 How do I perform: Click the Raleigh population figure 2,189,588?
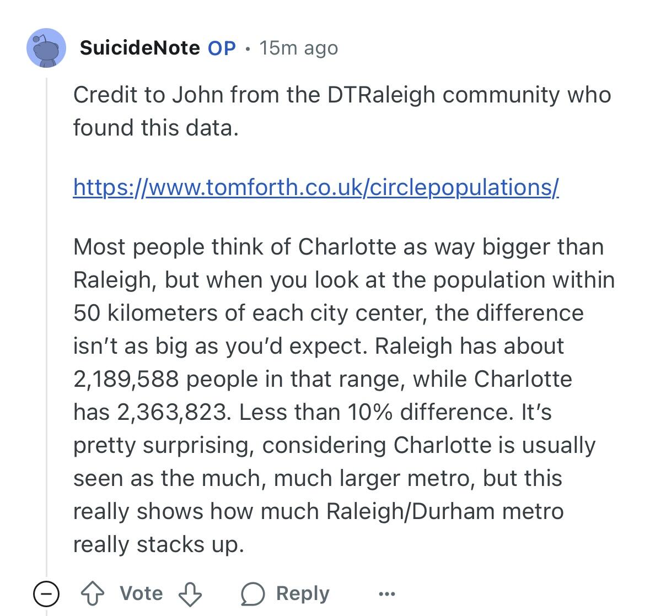pos(126,379)
